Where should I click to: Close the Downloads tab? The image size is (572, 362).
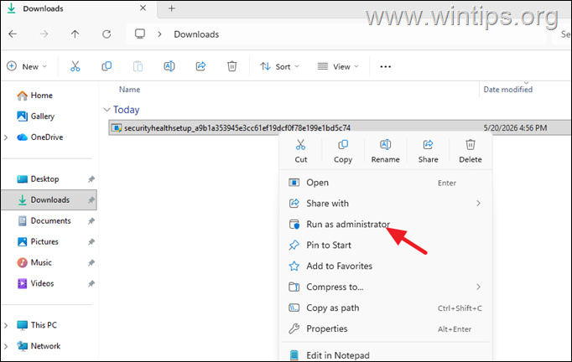pos(143,8)
